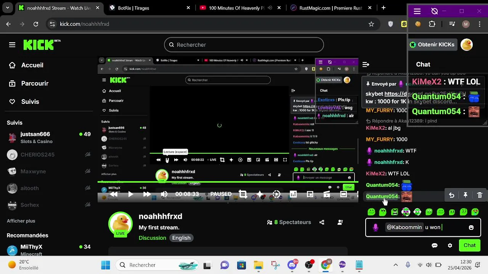
Task: Click the Obtenir KICKs button
Action: pyautogui.click(x=432, y=45)
